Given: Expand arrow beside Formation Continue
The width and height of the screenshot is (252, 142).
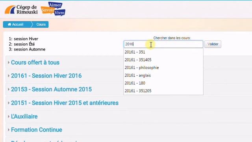Looking at the screenshot, I should click(x=9, y=130).
